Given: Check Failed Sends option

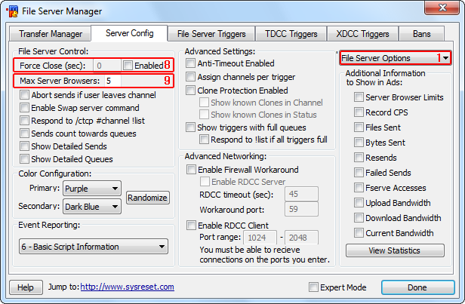Looking at the screenshot, I should [359, 173].
